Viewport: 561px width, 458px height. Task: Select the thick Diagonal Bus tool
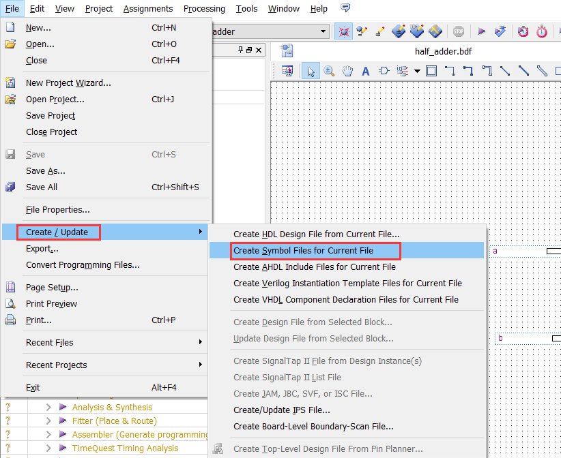523,71
